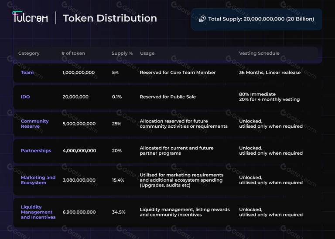Click the '3,080,000,000' token amount

(79, 180)
